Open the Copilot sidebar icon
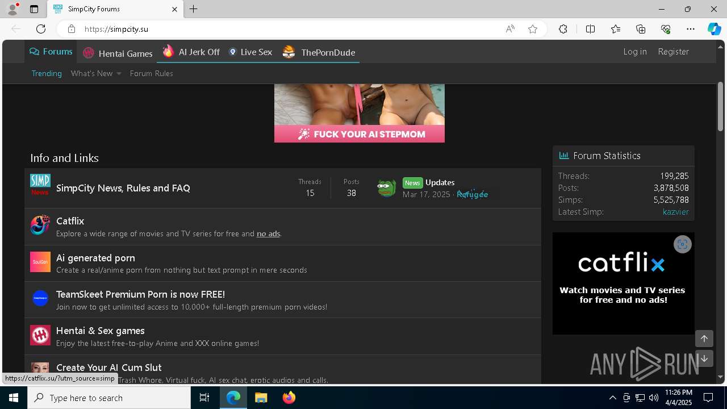 [x=714, y=29]
